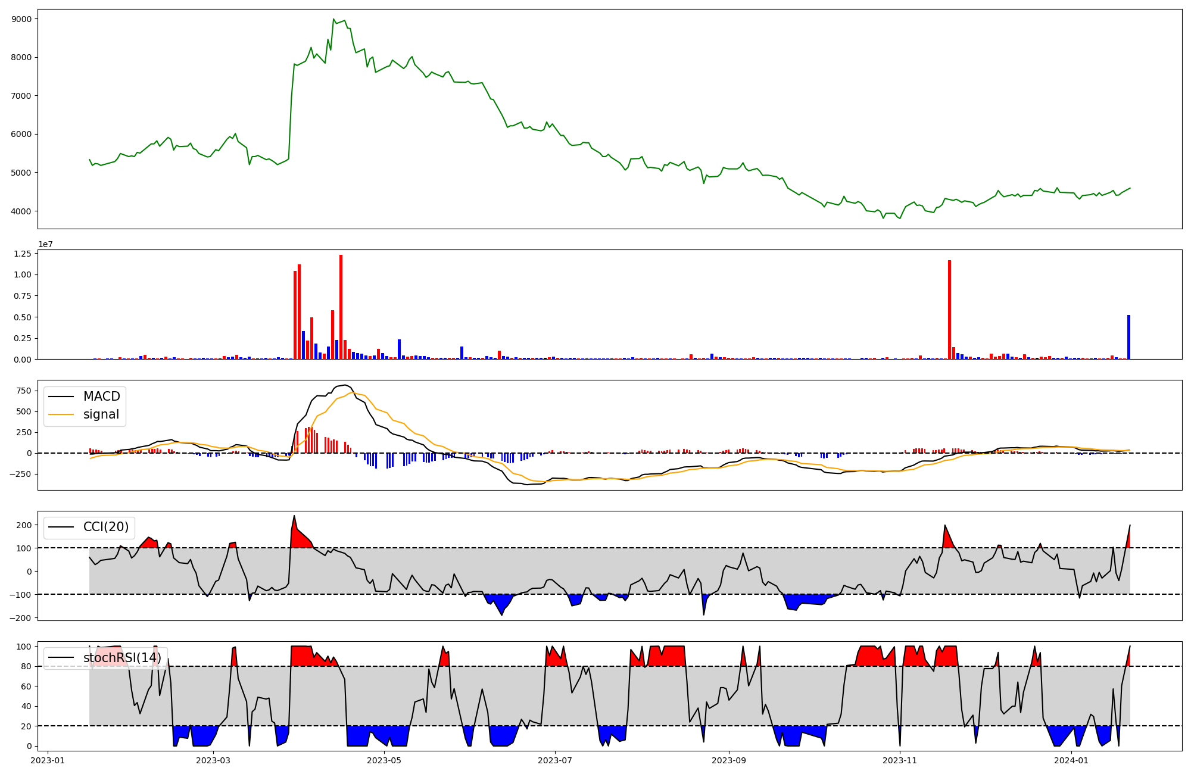Click the tall blue volume bar at far right
This screenshot has width=1191, height=774.
(1128, 337)
